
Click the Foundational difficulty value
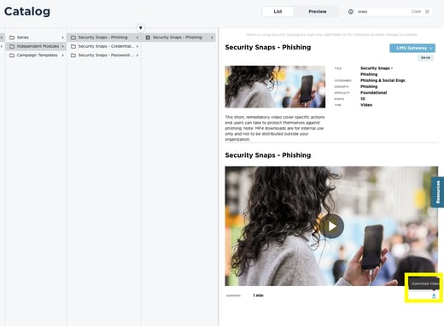(373, 93)
